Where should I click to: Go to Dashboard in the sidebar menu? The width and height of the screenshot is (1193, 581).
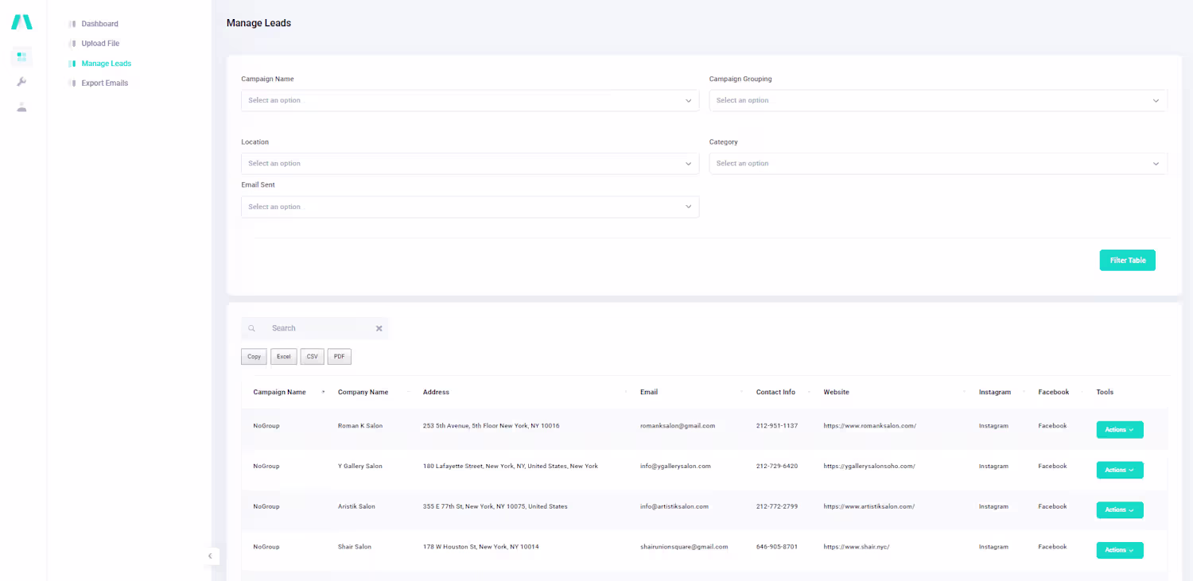(x=99, y=24)
